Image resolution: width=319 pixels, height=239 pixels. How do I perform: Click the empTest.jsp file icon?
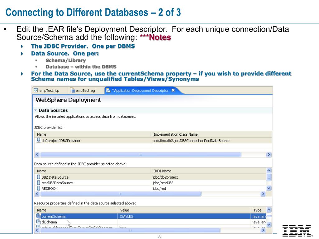pos(36,91)
